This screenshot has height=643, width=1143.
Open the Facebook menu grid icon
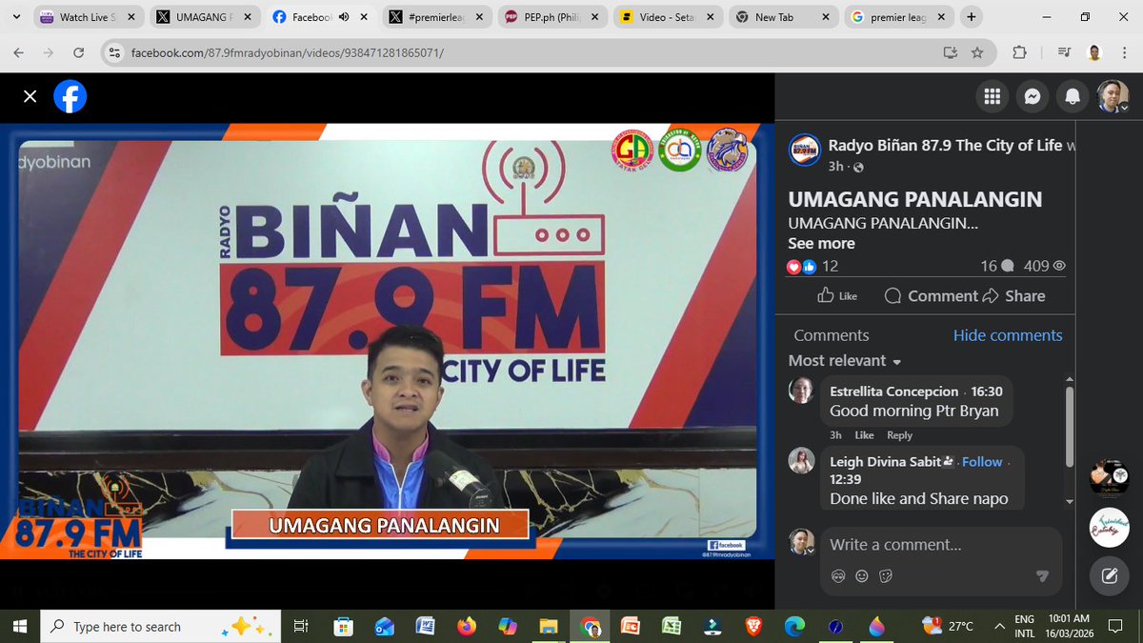tap(992, 96)
